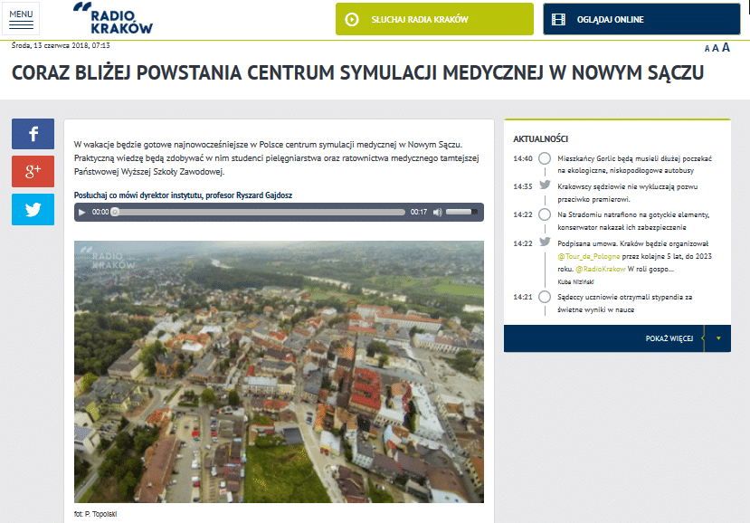Open news about Sądeccy uczniowie stypendia
Screen dimensions: 750x523
coord(624,303)
